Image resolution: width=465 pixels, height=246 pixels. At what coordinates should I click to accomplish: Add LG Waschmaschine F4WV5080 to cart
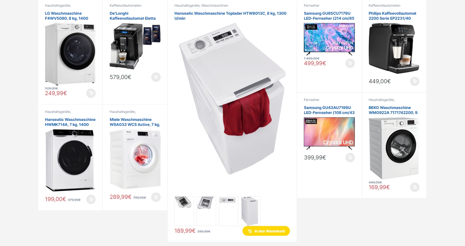(x=91, y=93)
